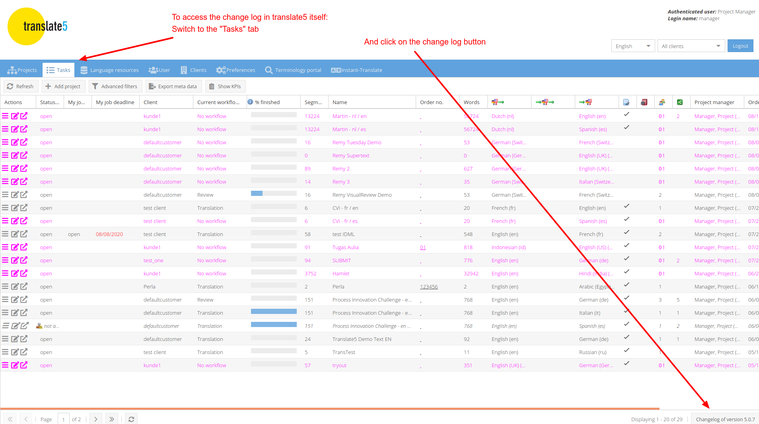The image size is (759, 424).
Task: Click the full progress bar for the Italian (it) task
Action: (x=274, y=312)
